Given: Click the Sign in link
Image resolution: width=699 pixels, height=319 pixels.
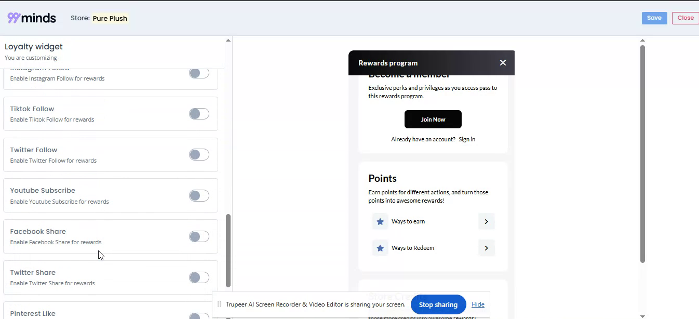Looking at the screenshot, I should coord(467,139).
